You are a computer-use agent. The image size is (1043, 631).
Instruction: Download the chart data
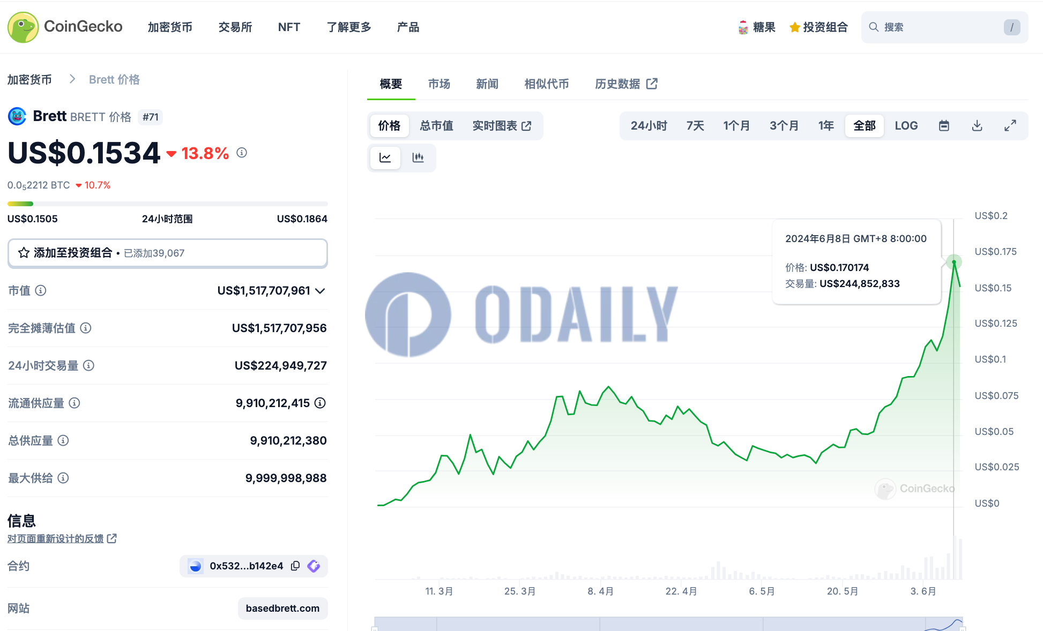coord(978,126)
